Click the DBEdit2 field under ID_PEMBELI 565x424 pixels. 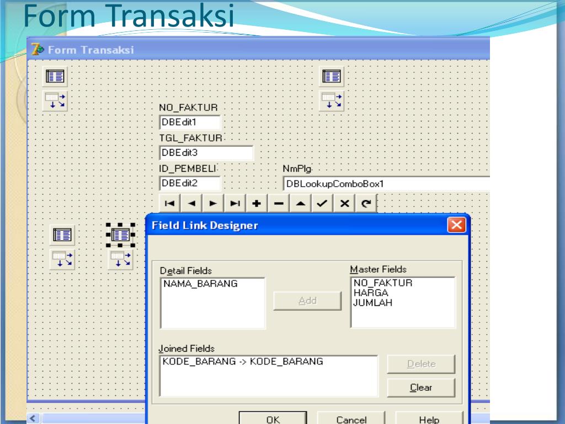point(190,183)
